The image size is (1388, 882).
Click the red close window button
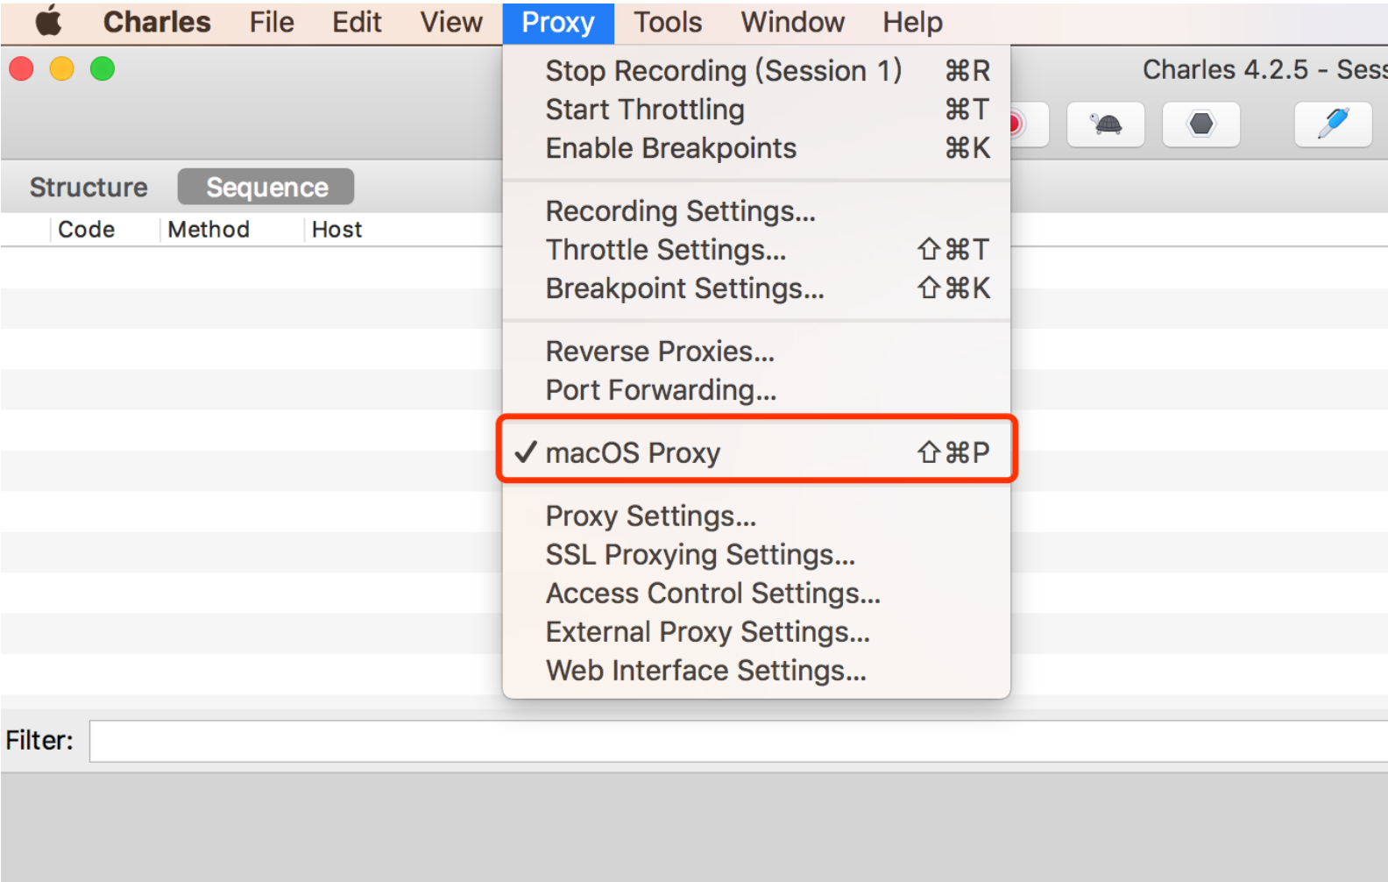coord(22,68)
